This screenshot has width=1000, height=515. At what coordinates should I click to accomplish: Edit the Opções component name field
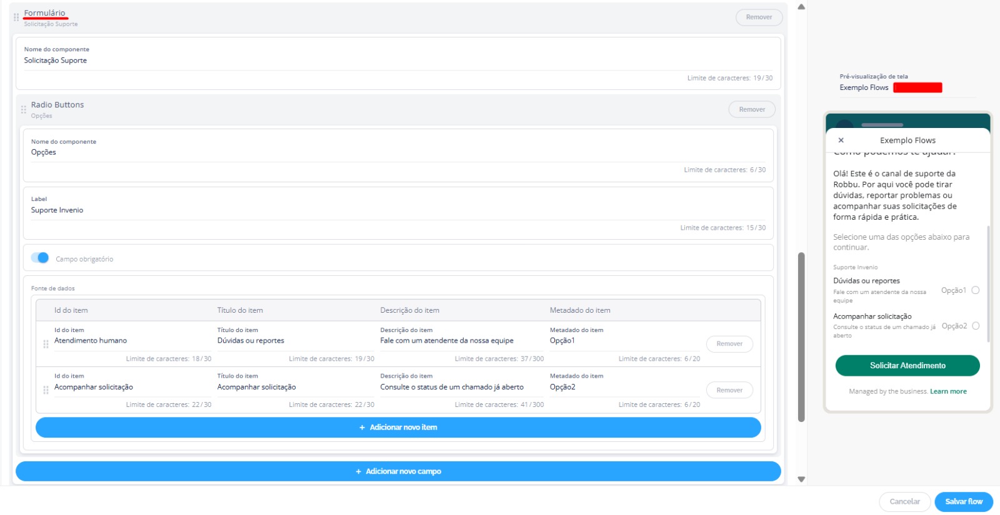(398, 152)
